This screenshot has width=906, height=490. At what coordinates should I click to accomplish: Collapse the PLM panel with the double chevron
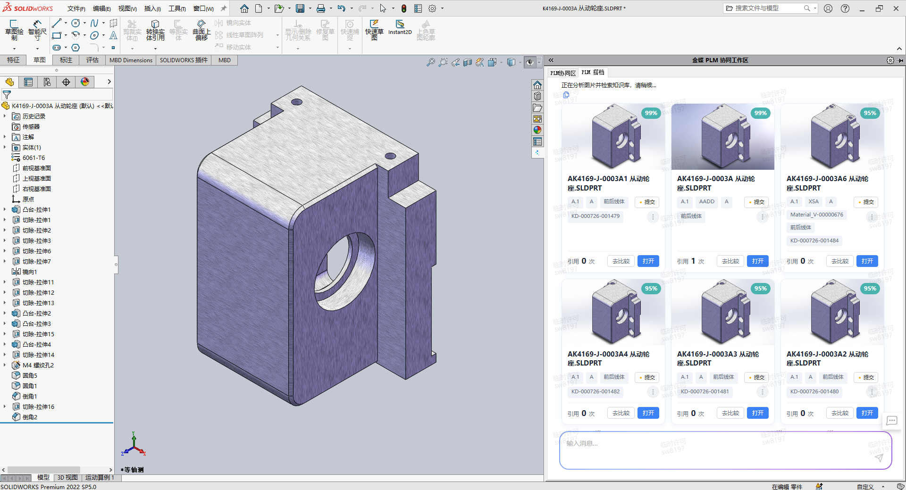[551, 60]
